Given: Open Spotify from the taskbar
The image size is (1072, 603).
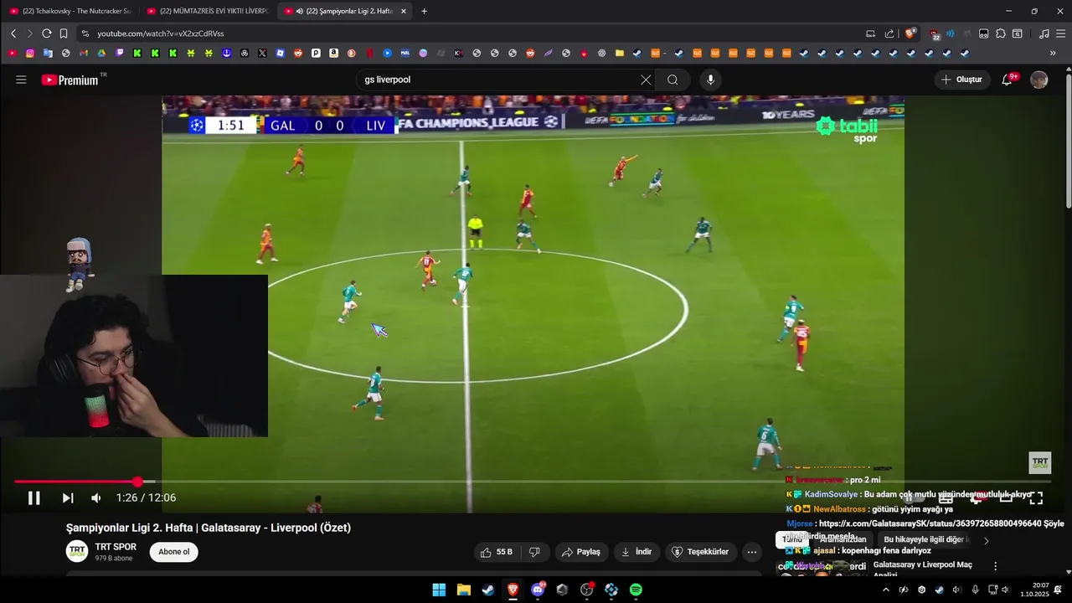Looking at the screenshot, I should click(636, 590).
